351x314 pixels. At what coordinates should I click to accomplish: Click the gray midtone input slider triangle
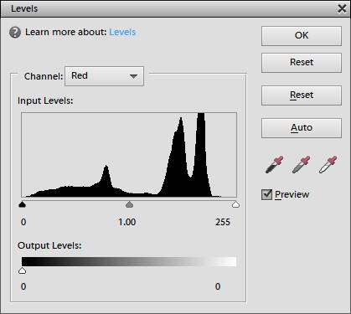129,204
